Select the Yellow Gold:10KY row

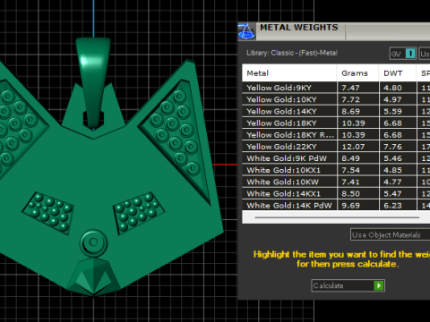pyautogui.click(x=336, y=99)
